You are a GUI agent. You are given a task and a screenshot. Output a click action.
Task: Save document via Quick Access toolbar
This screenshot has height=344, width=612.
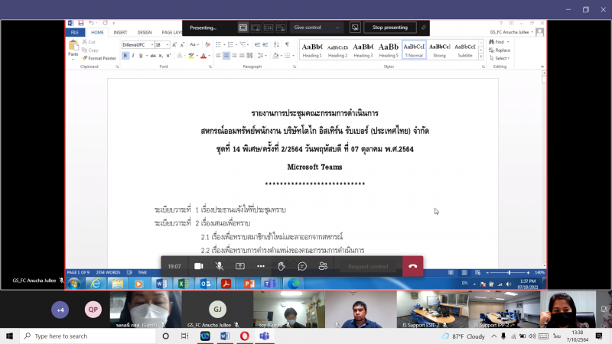pos(81,24)
